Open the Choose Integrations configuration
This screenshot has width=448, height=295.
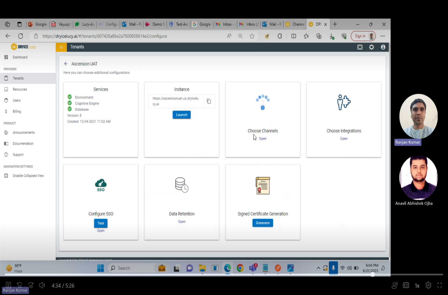(x=344, y=139)
